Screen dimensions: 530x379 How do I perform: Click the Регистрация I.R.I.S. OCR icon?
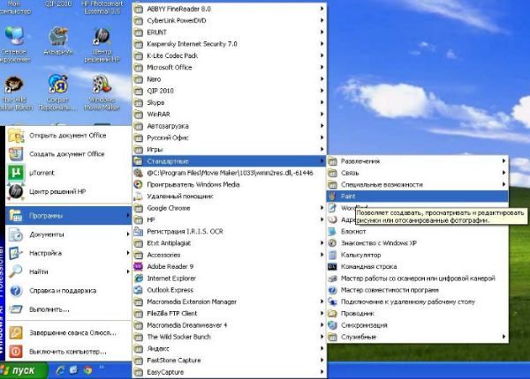click(x=139, y=231)
